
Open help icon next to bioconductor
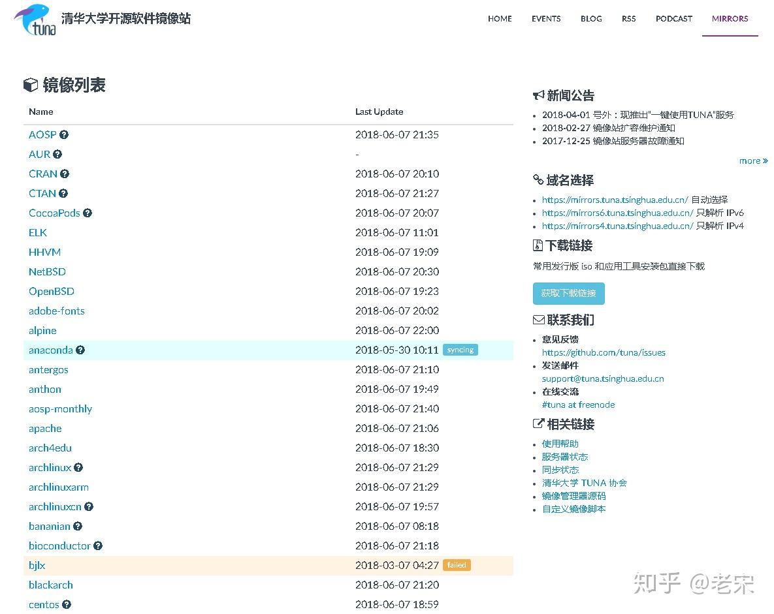98,546
